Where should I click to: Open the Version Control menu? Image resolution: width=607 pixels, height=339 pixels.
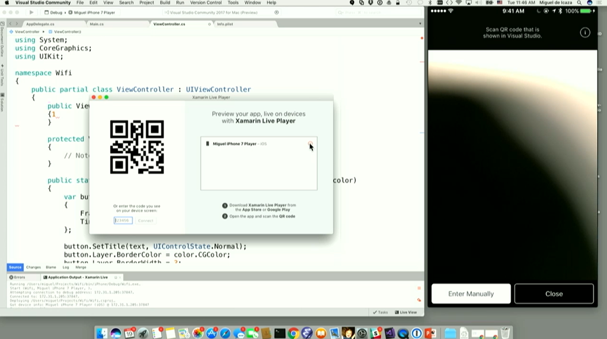point(206,3)
